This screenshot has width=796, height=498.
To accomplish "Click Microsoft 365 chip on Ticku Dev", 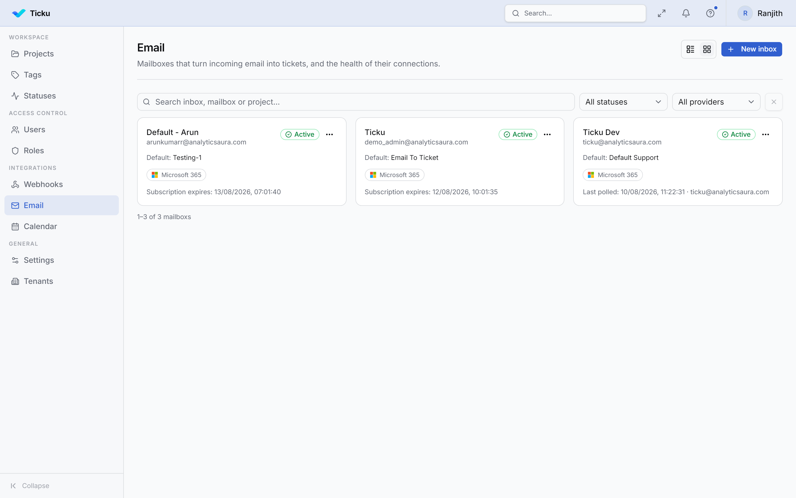I will 612,175.
